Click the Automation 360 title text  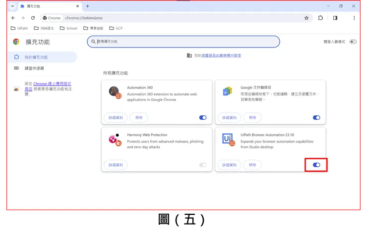[x=140, y=88]
